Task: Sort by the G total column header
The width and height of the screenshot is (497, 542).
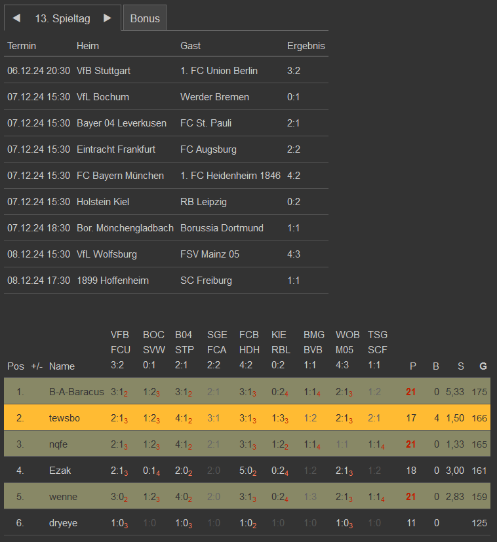Action: pos(483,366)
